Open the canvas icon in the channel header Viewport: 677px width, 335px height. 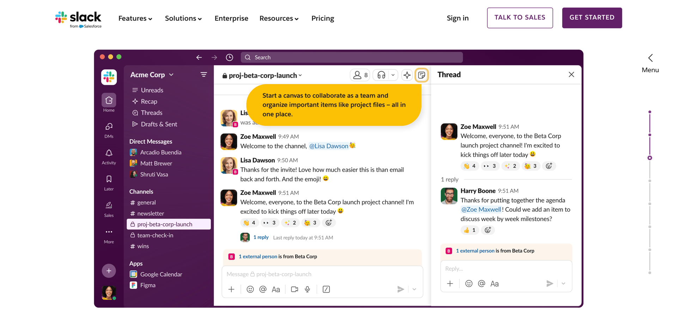point(422,75)
